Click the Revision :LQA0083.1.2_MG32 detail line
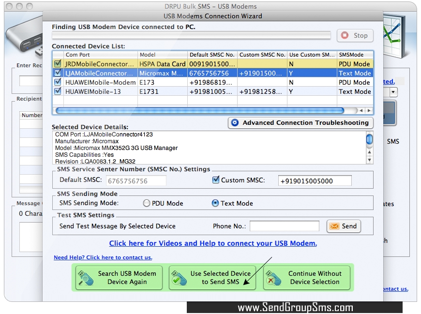Image resolution: width=421 pixels, height=314 pixels. click(x=95, y=161)
